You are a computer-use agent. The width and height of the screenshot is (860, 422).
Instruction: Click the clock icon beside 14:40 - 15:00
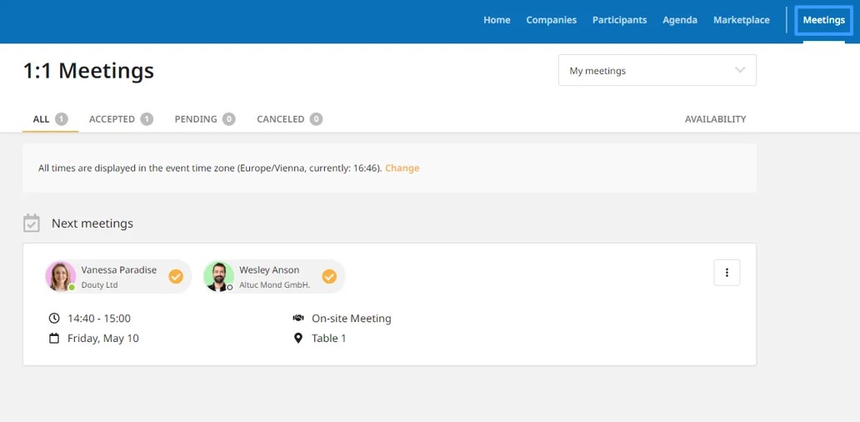pos(53,319)
